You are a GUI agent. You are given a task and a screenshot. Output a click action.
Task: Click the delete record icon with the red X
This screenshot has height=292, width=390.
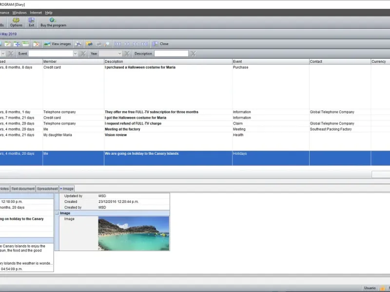36,44
